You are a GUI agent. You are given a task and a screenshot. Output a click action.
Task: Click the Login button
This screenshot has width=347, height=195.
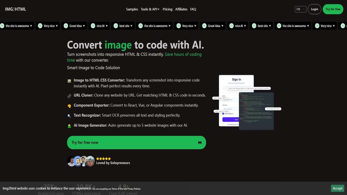pos(314,9)
